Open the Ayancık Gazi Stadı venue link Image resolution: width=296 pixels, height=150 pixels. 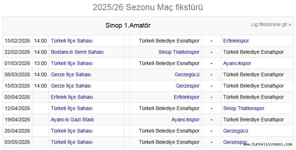[x=72, y=120]
